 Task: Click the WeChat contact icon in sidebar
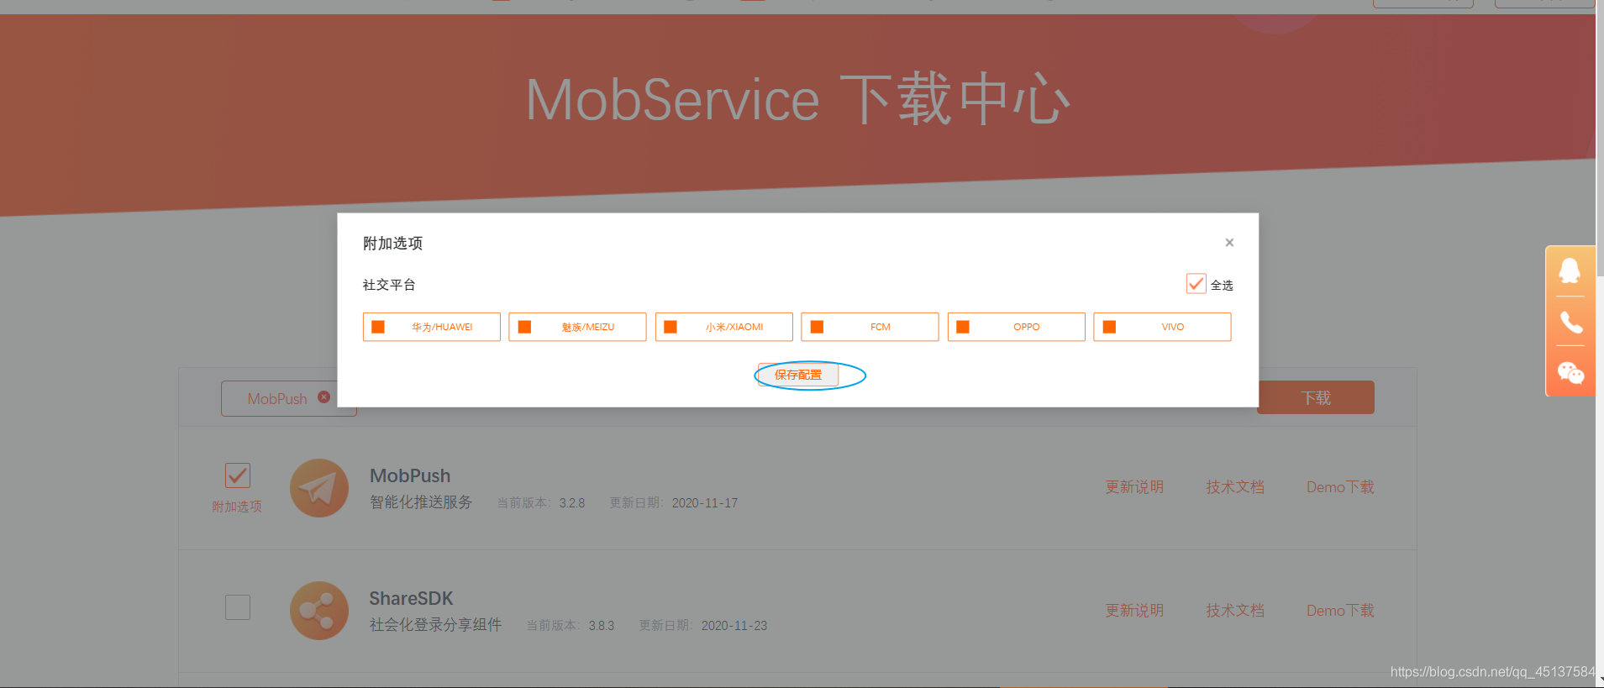pos(1570,373)
